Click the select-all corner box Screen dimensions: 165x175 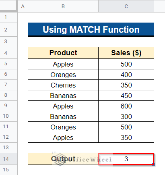(x=8, y=6)
